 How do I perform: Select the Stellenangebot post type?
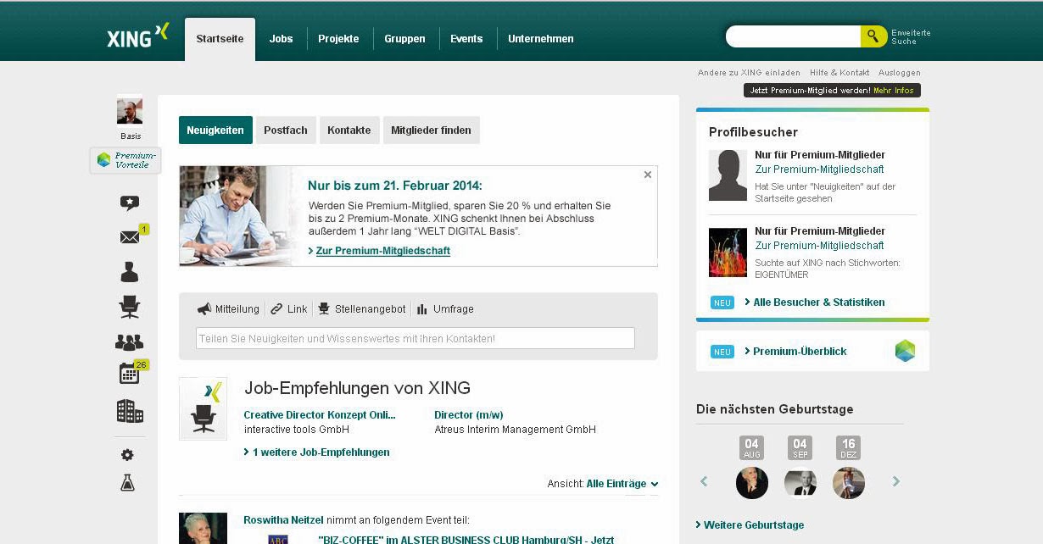click(362, 309)
